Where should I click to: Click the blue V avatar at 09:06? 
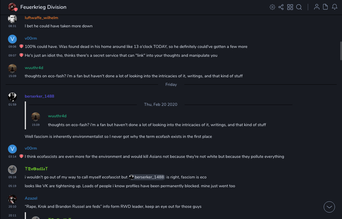coord(12,39)
